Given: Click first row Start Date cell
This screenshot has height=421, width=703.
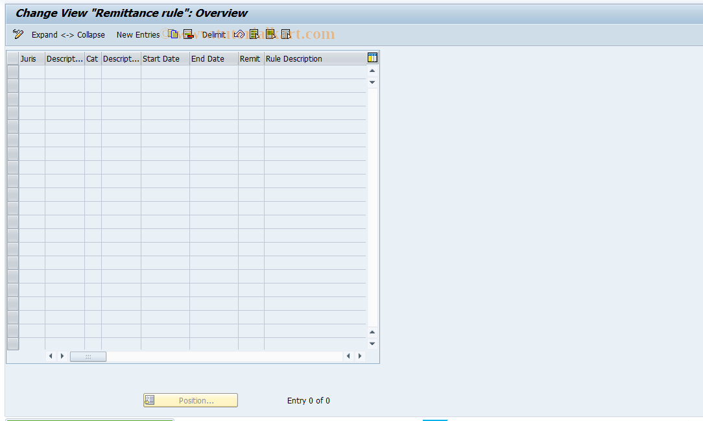Looking at the screenshot, I should click(165, 72).
